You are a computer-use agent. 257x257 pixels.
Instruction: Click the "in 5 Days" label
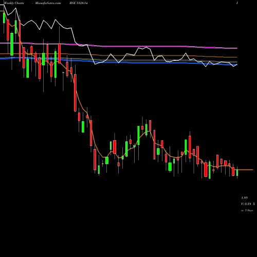pyautogui.click(x=247, y=210)
